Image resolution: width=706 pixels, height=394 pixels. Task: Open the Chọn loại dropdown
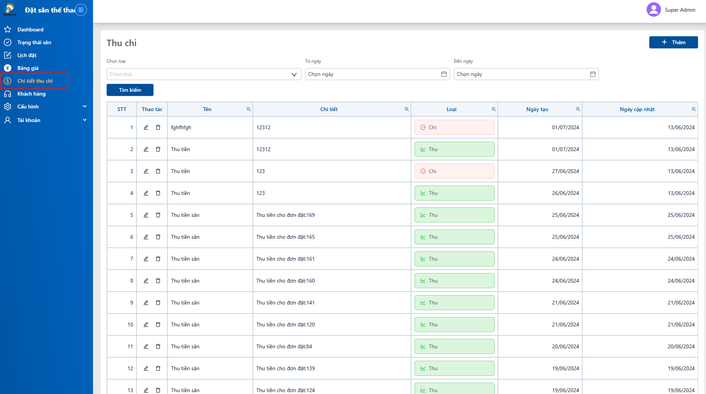204,74
